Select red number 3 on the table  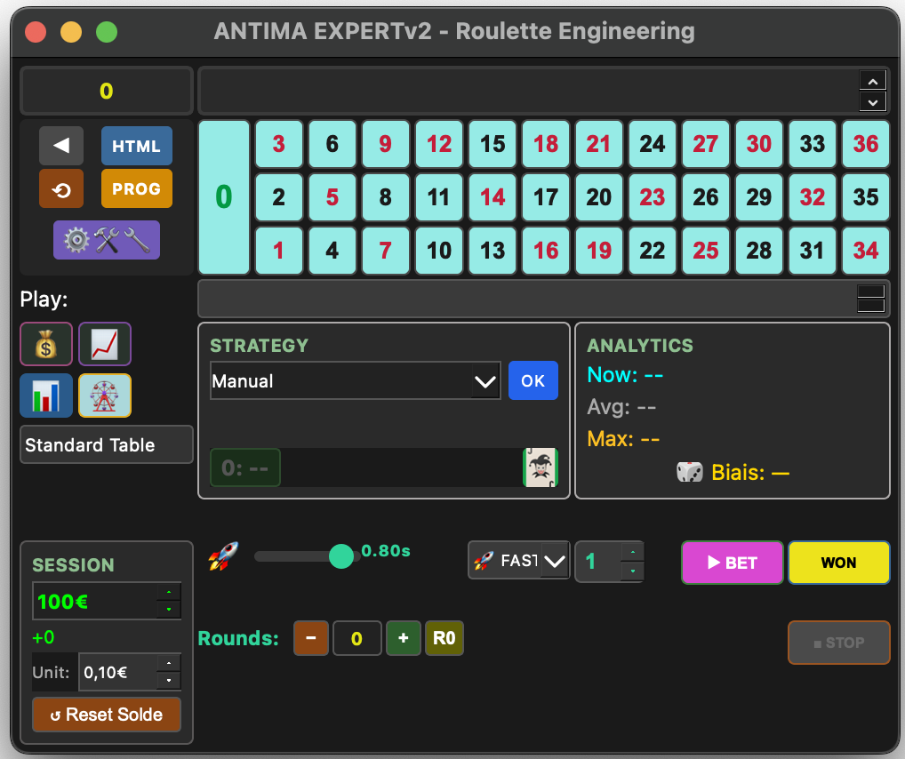point(279,144)
